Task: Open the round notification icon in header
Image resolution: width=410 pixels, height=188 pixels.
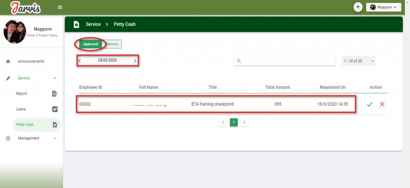Action: pyautogui.click(x=358, y=7)
